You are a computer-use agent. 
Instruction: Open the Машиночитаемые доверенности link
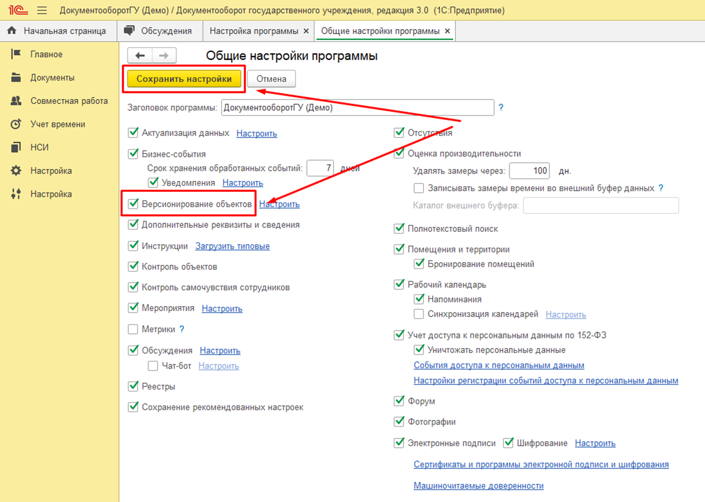(479, 486)
